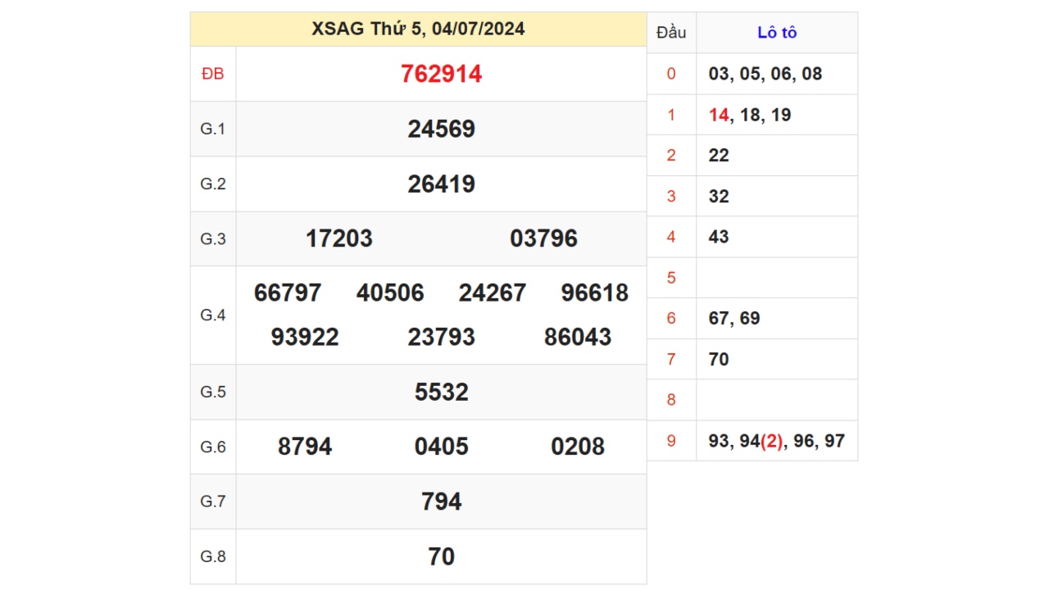Click lô tô value 43

[x=719, y=237]
